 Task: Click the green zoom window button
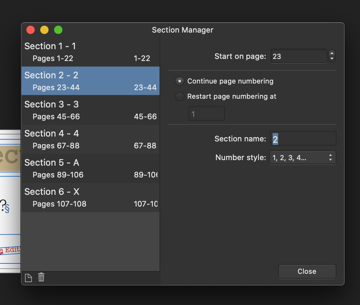click(x=58, y=30)
